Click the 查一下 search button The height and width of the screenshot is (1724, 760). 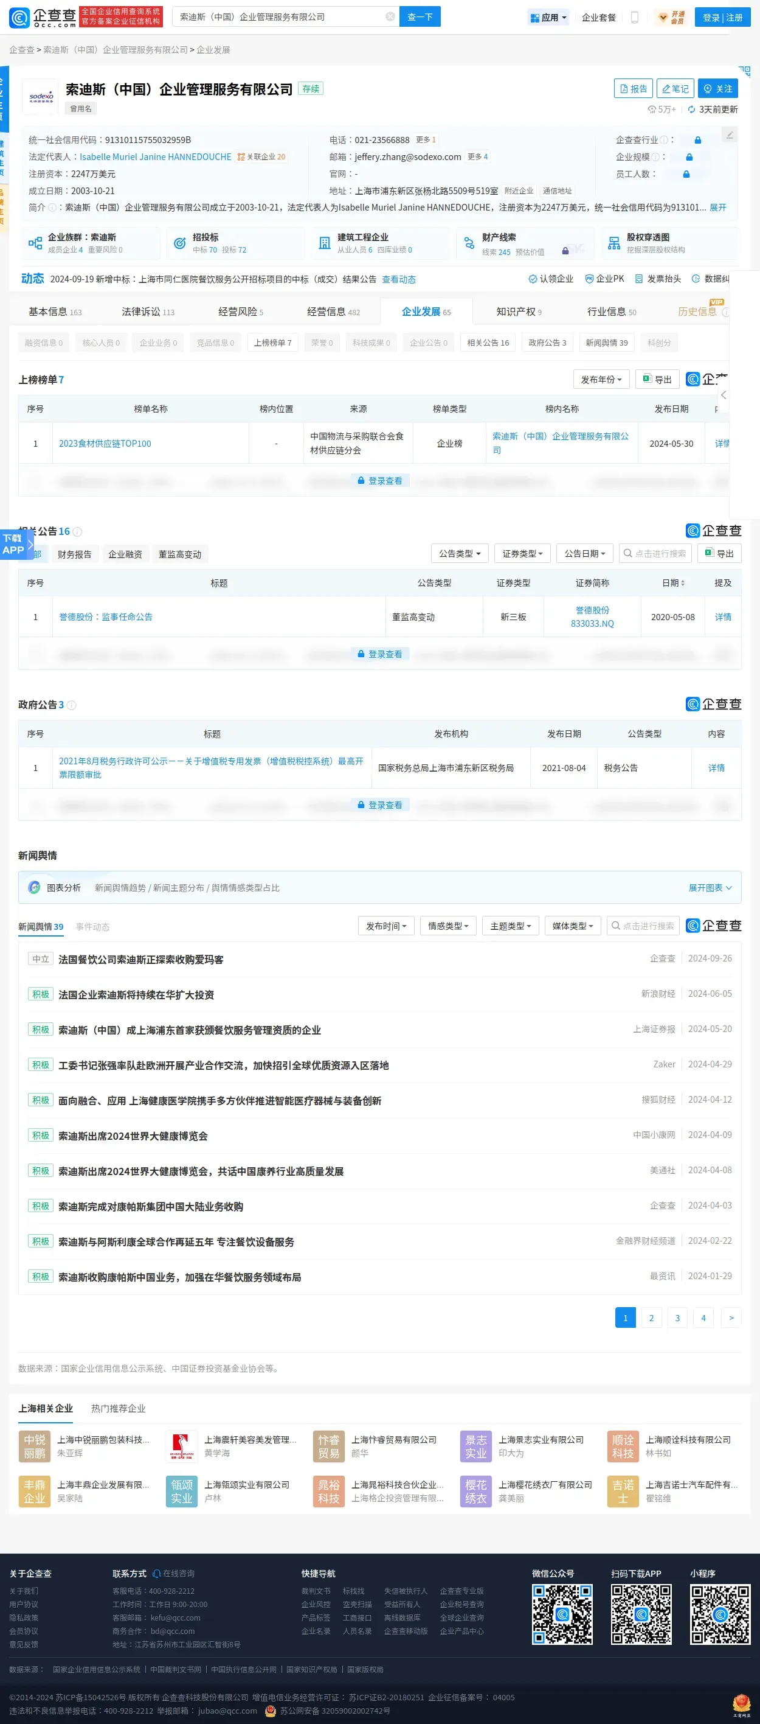420,16
